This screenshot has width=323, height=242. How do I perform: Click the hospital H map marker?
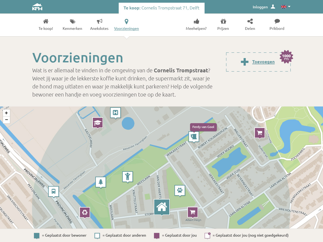point(115,113)
